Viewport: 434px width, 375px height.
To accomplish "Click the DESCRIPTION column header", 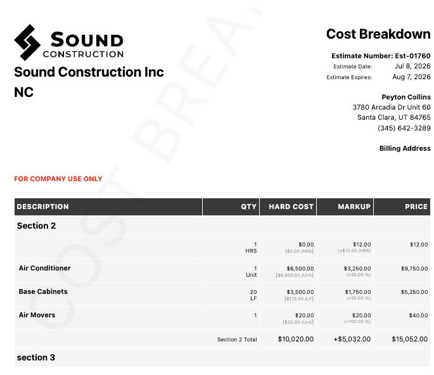I will pyautogui.click(x=43, y=207).
